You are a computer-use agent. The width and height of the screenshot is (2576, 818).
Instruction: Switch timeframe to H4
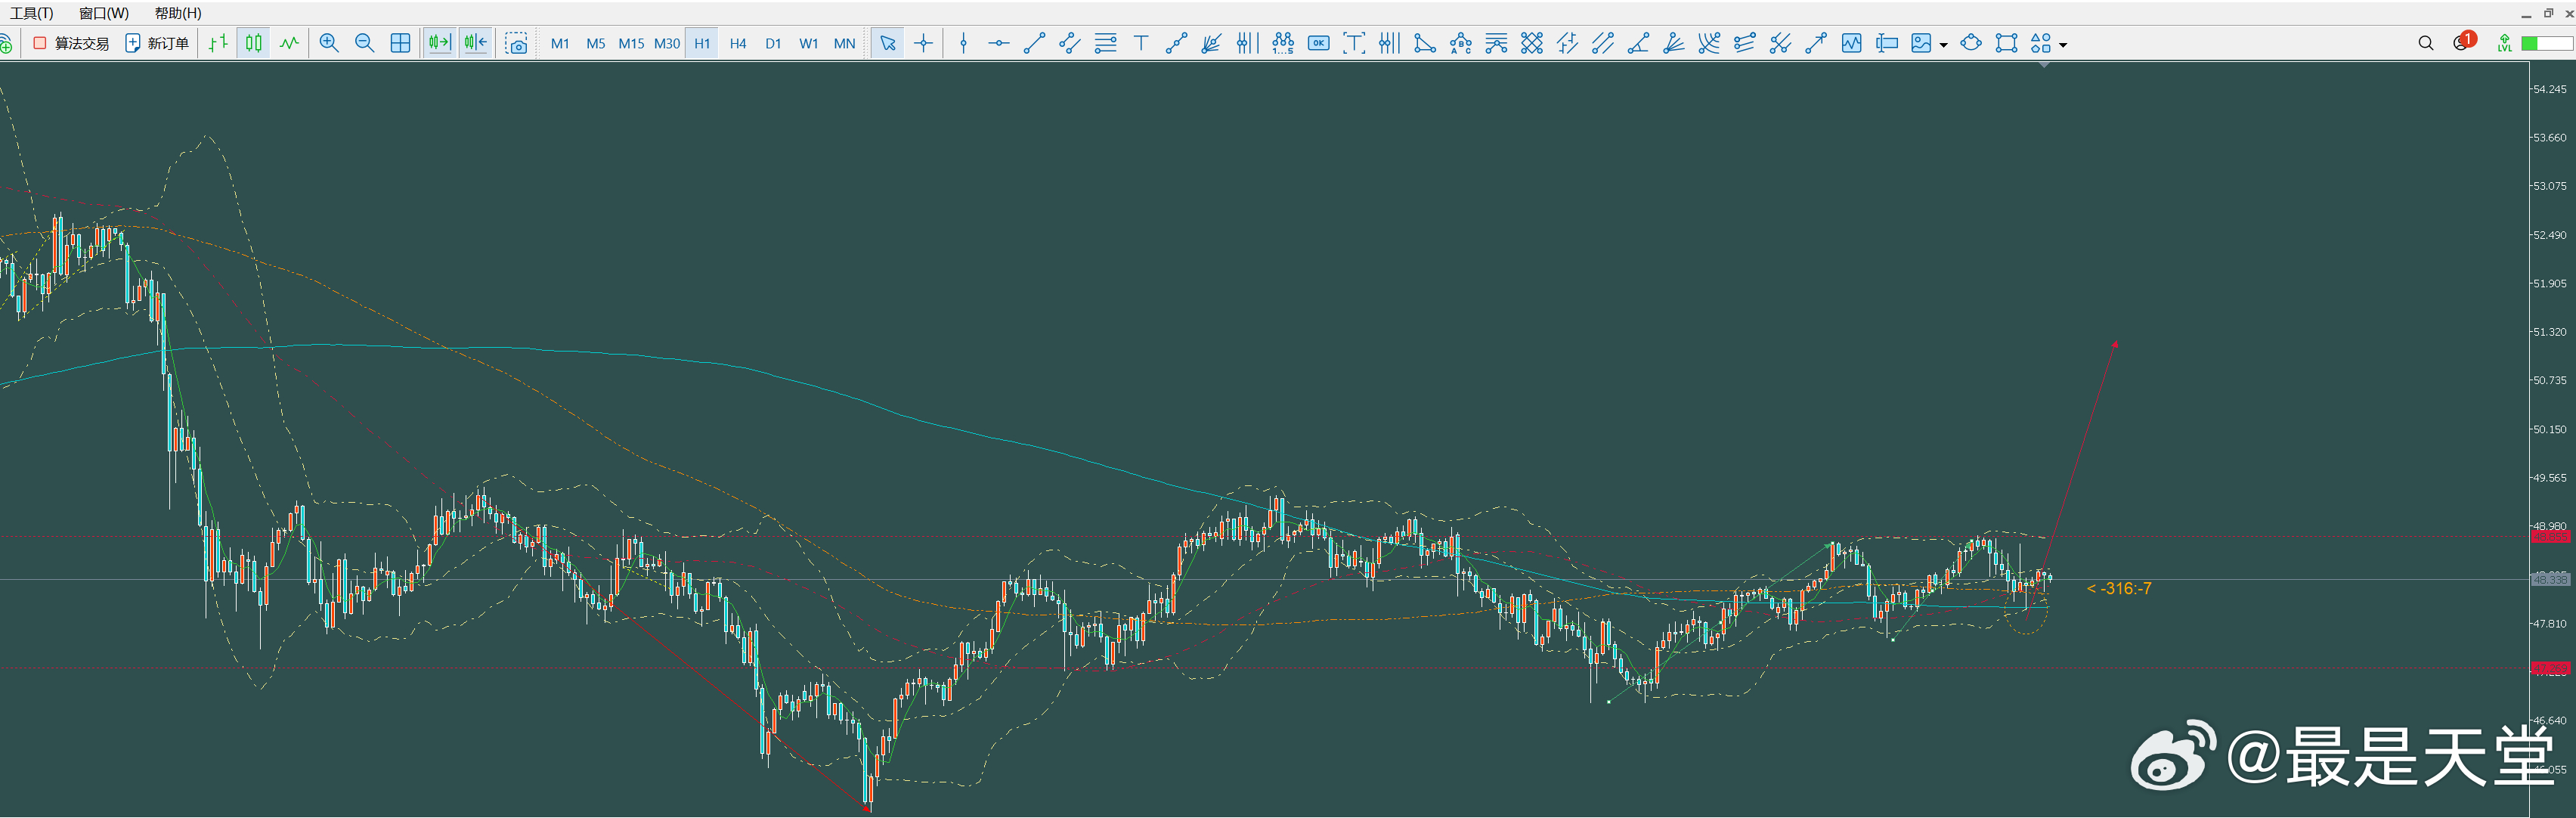click(x=738, y=43)
